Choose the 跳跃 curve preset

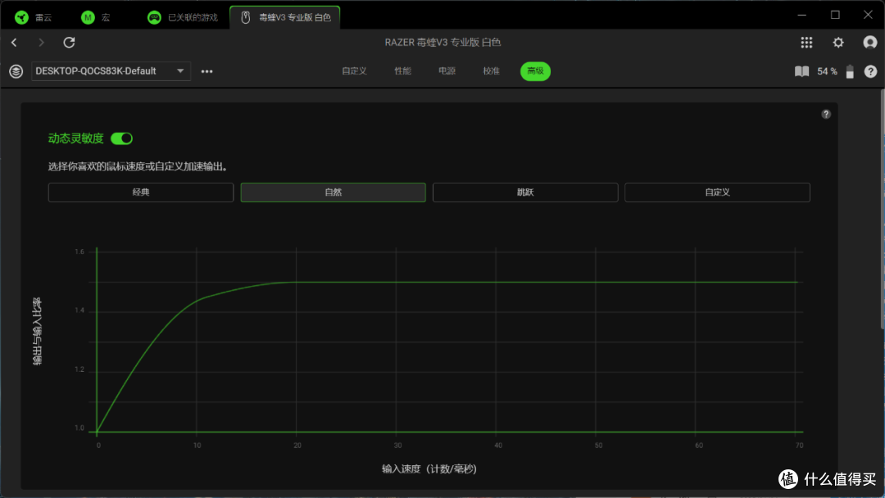point(525,192)
